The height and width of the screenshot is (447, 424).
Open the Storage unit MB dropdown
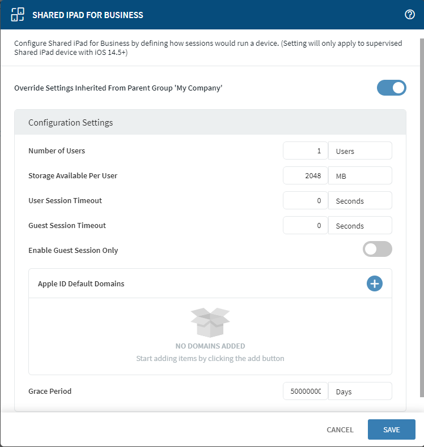click(x=360, y=176)
